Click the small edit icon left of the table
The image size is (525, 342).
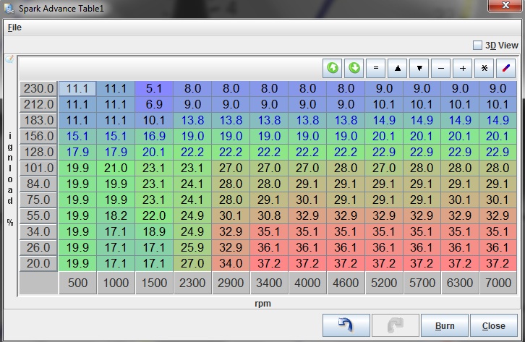pyautogui.click(x=9, y=61)
